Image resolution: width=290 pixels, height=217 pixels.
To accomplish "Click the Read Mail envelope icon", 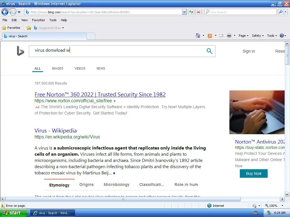I will coord(221,36).
